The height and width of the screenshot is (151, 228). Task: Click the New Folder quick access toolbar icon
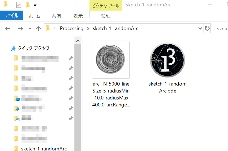point(28,5)
